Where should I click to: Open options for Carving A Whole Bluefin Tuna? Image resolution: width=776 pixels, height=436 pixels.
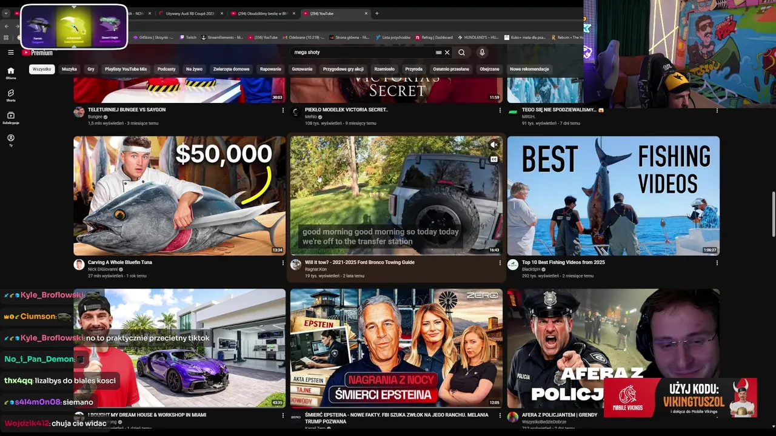pos(283,263)
